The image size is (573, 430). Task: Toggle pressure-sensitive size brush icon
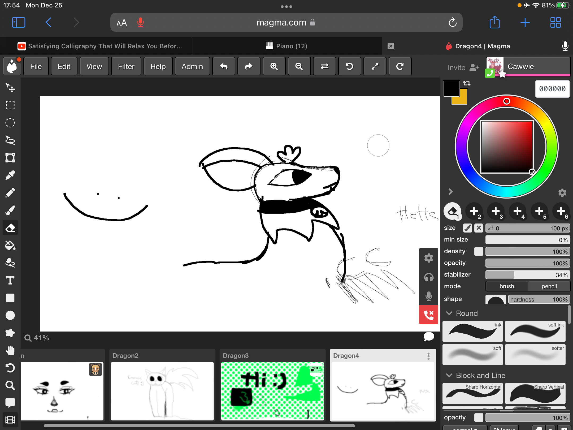(468, 228)
